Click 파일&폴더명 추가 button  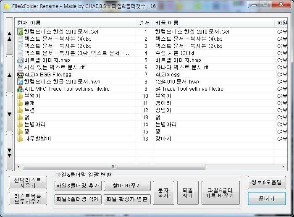tap(78, 186)
